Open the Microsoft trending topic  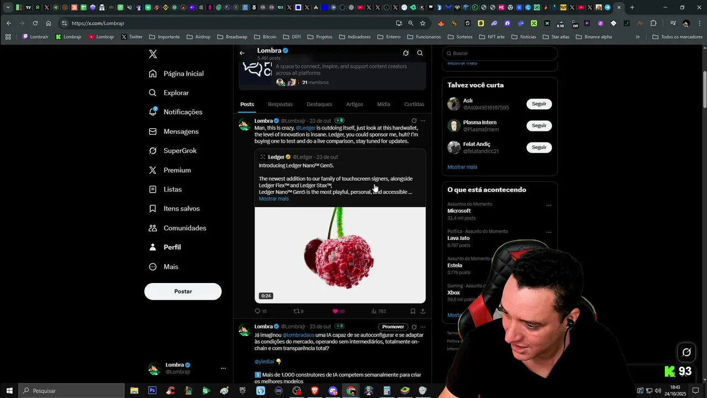(459, 211)
